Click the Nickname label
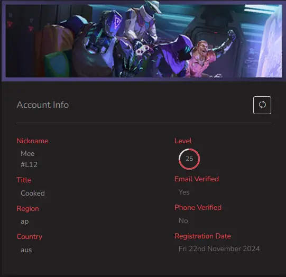This screenshot has width=286, height=277. 32,141
